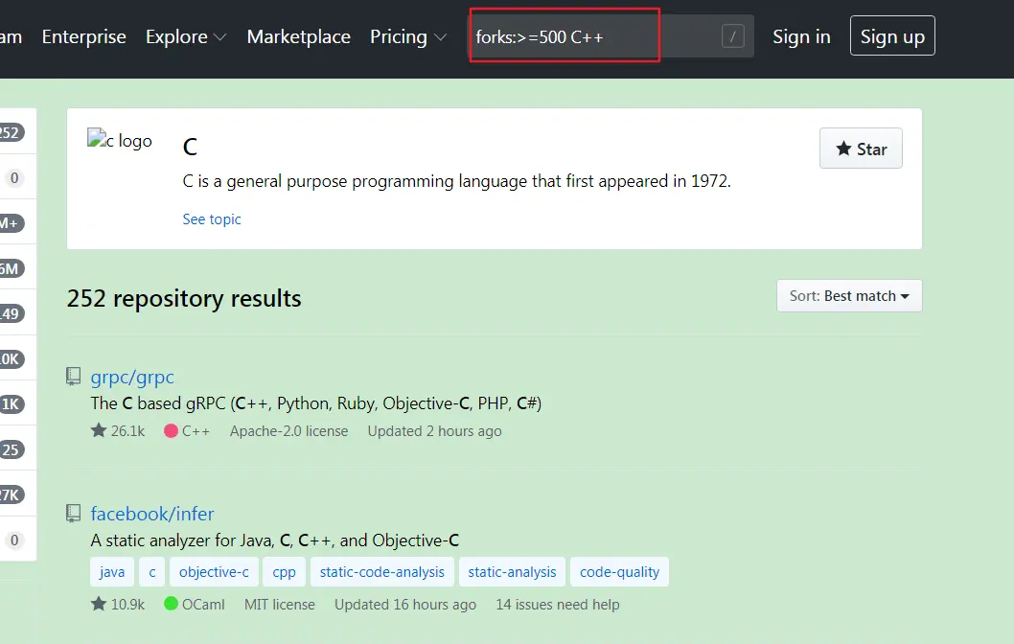Click the C topic logo image

(120, 140)
